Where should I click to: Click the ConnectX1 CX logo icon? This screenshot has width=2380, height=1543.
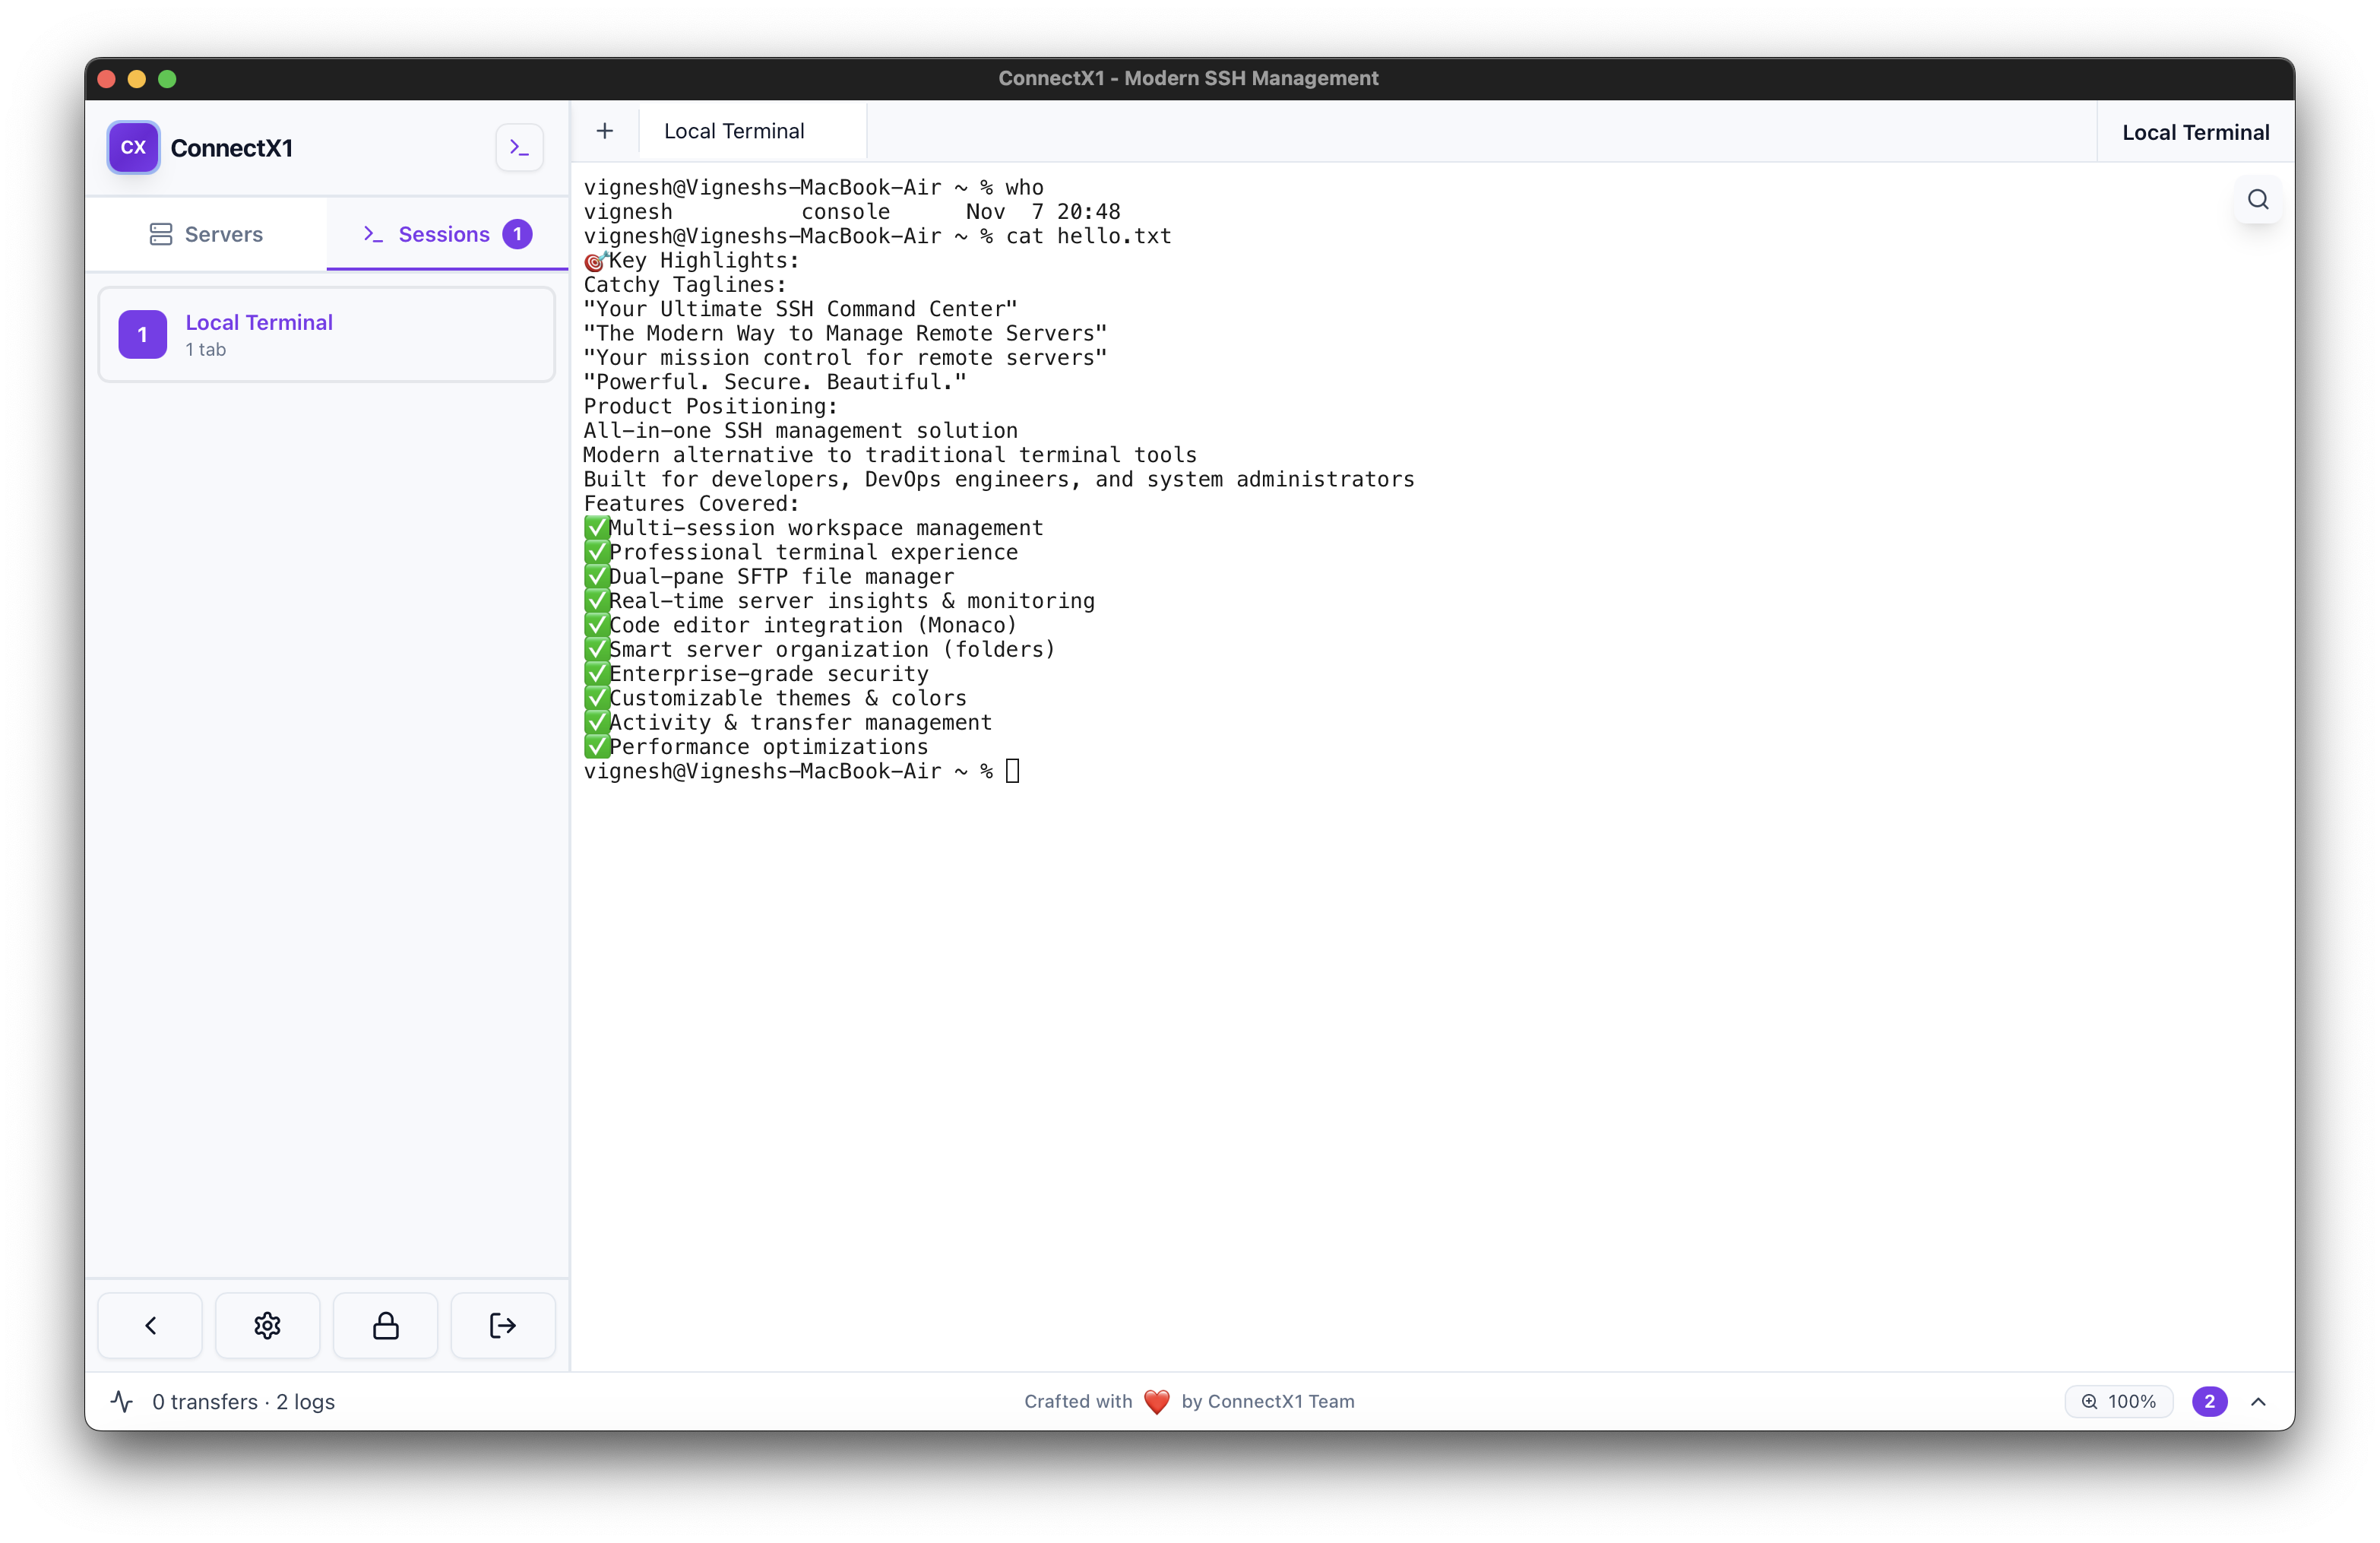coord(133,147)
